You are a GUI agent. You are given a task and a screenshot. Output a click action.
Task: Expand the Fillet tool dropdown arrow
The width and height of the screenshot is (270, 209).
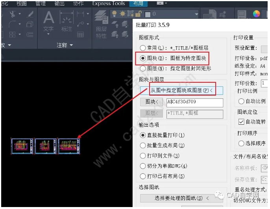(20, 24)
